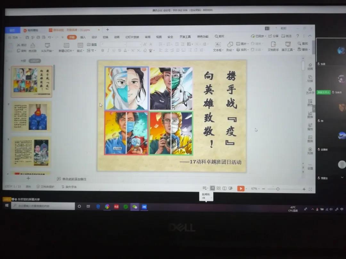
Task: Open the Insert (插入) ribbon tab
Action: click(83, 37)
